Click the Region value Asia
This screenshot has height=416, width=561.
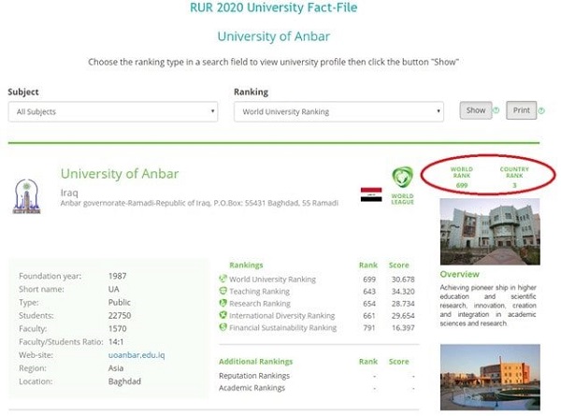coord(116,368)
